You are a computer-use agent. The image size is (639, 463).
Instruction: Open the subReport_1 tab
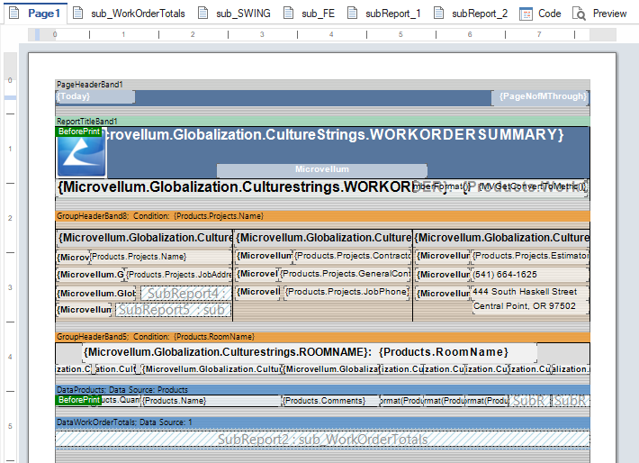click(x=384, y=14)
